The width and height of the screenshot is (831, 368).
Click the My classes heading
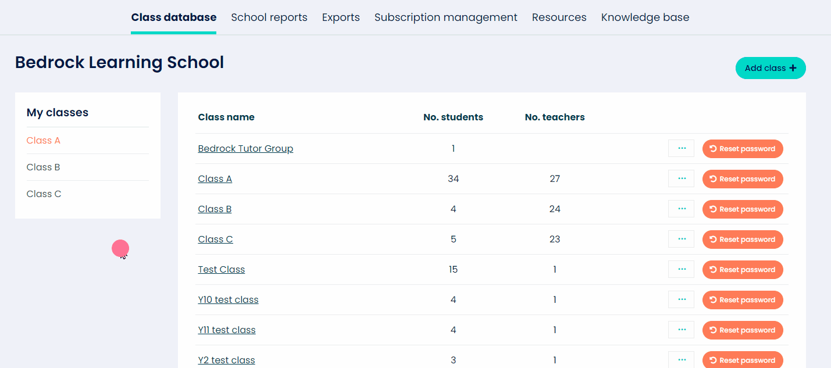click(58, 113)
